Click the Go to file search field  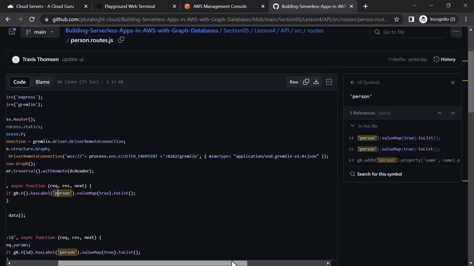[407, 32]
